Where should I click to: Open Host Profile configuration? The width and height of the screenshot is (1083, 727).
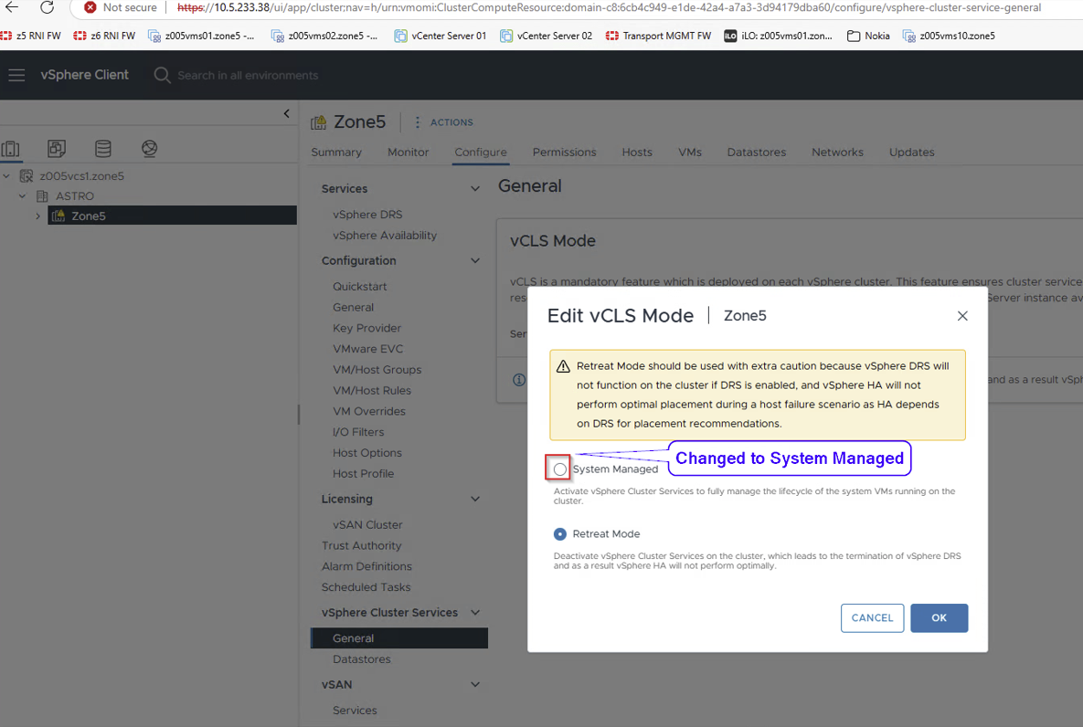[364, 474]
